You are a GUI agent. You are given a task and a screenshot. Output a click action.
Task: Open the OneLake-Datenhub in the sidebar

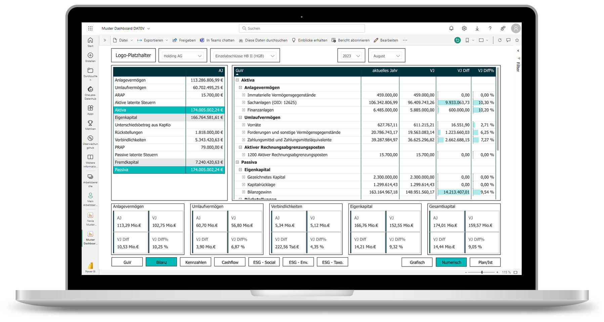click(x=90, y=90)
